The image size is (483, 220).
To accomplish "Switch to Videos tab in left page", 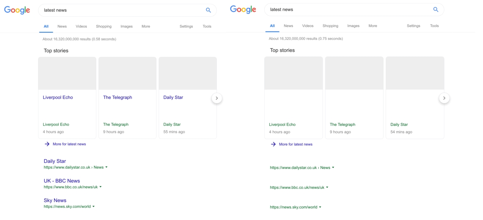I will [x=81, y=26].
